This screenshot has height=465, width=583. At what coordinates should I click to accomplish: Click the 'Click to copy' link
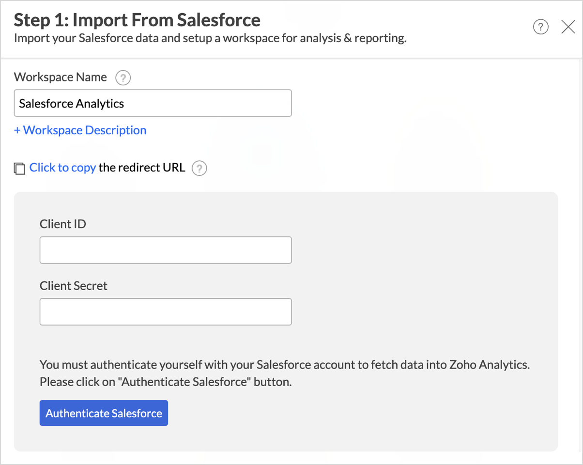coord(62,168)
